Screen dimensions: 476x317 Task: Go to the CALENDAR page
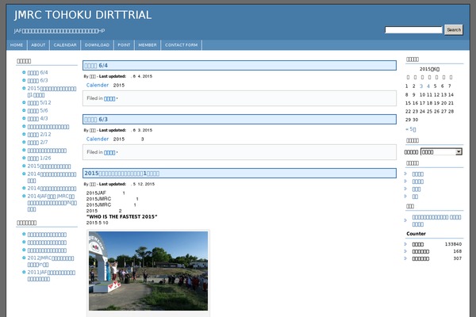point(65,45)
